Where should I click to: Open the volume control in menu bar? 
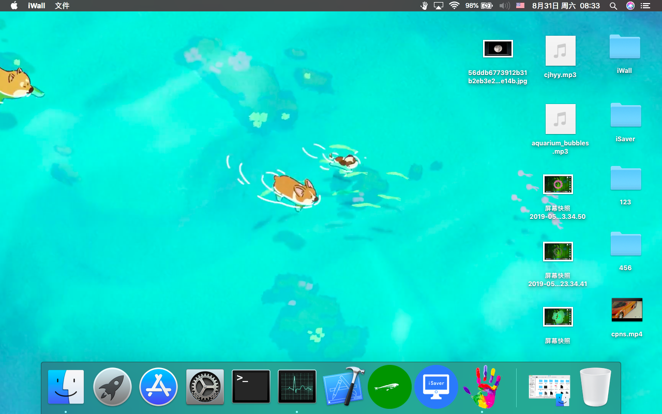click(505, 6)
